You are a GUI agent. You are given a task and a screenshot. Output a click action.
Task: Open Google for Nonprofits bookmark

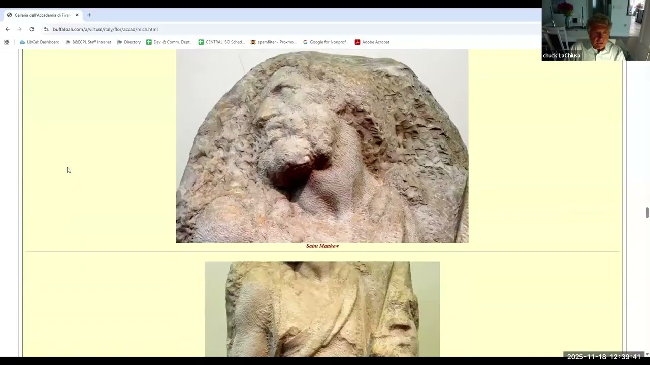point(326,42)
